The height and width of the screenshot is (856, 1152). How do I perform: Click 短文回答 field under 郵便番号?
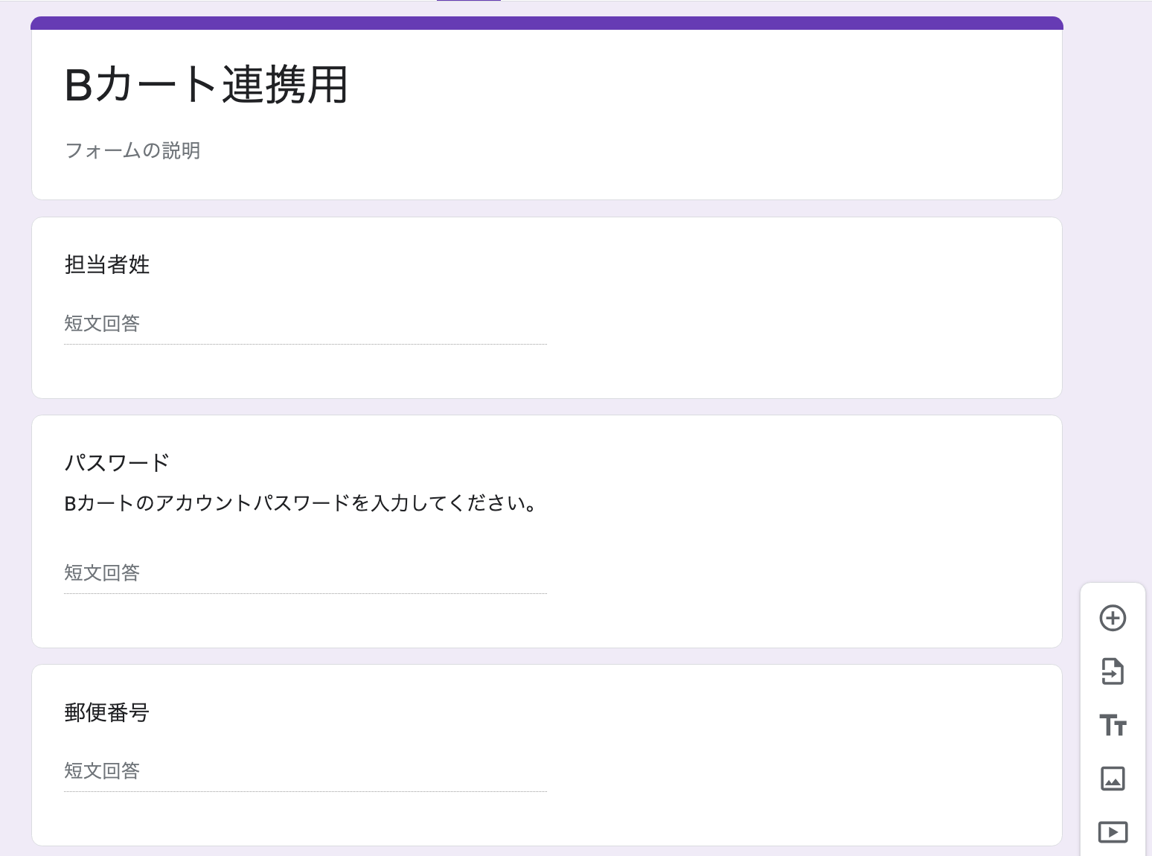click(305, 771)
